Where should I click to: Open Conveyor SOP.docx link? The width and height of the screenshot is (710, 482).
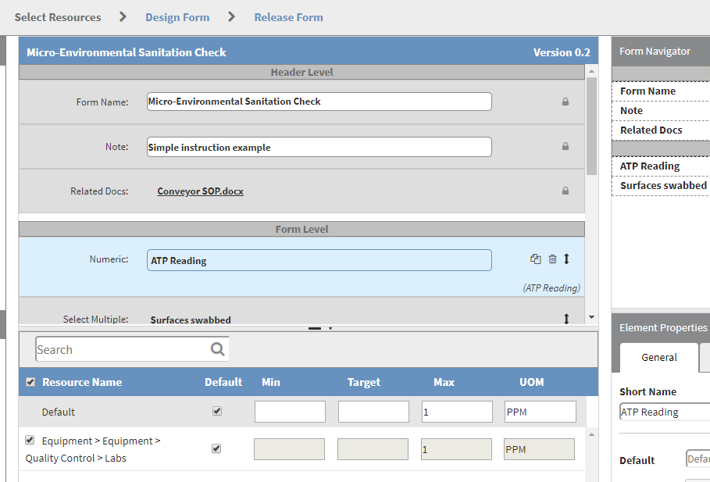[200, 191]
